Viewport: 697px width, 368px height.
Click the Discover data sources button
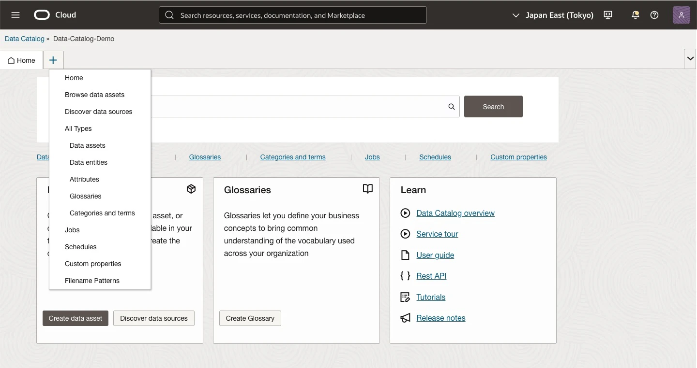(x=154, y=318)
